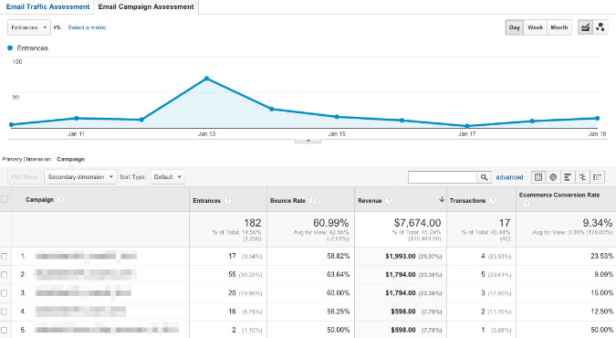Click the Select a metric link
Screen dimensions: 616x338
(x=87, y=27)
